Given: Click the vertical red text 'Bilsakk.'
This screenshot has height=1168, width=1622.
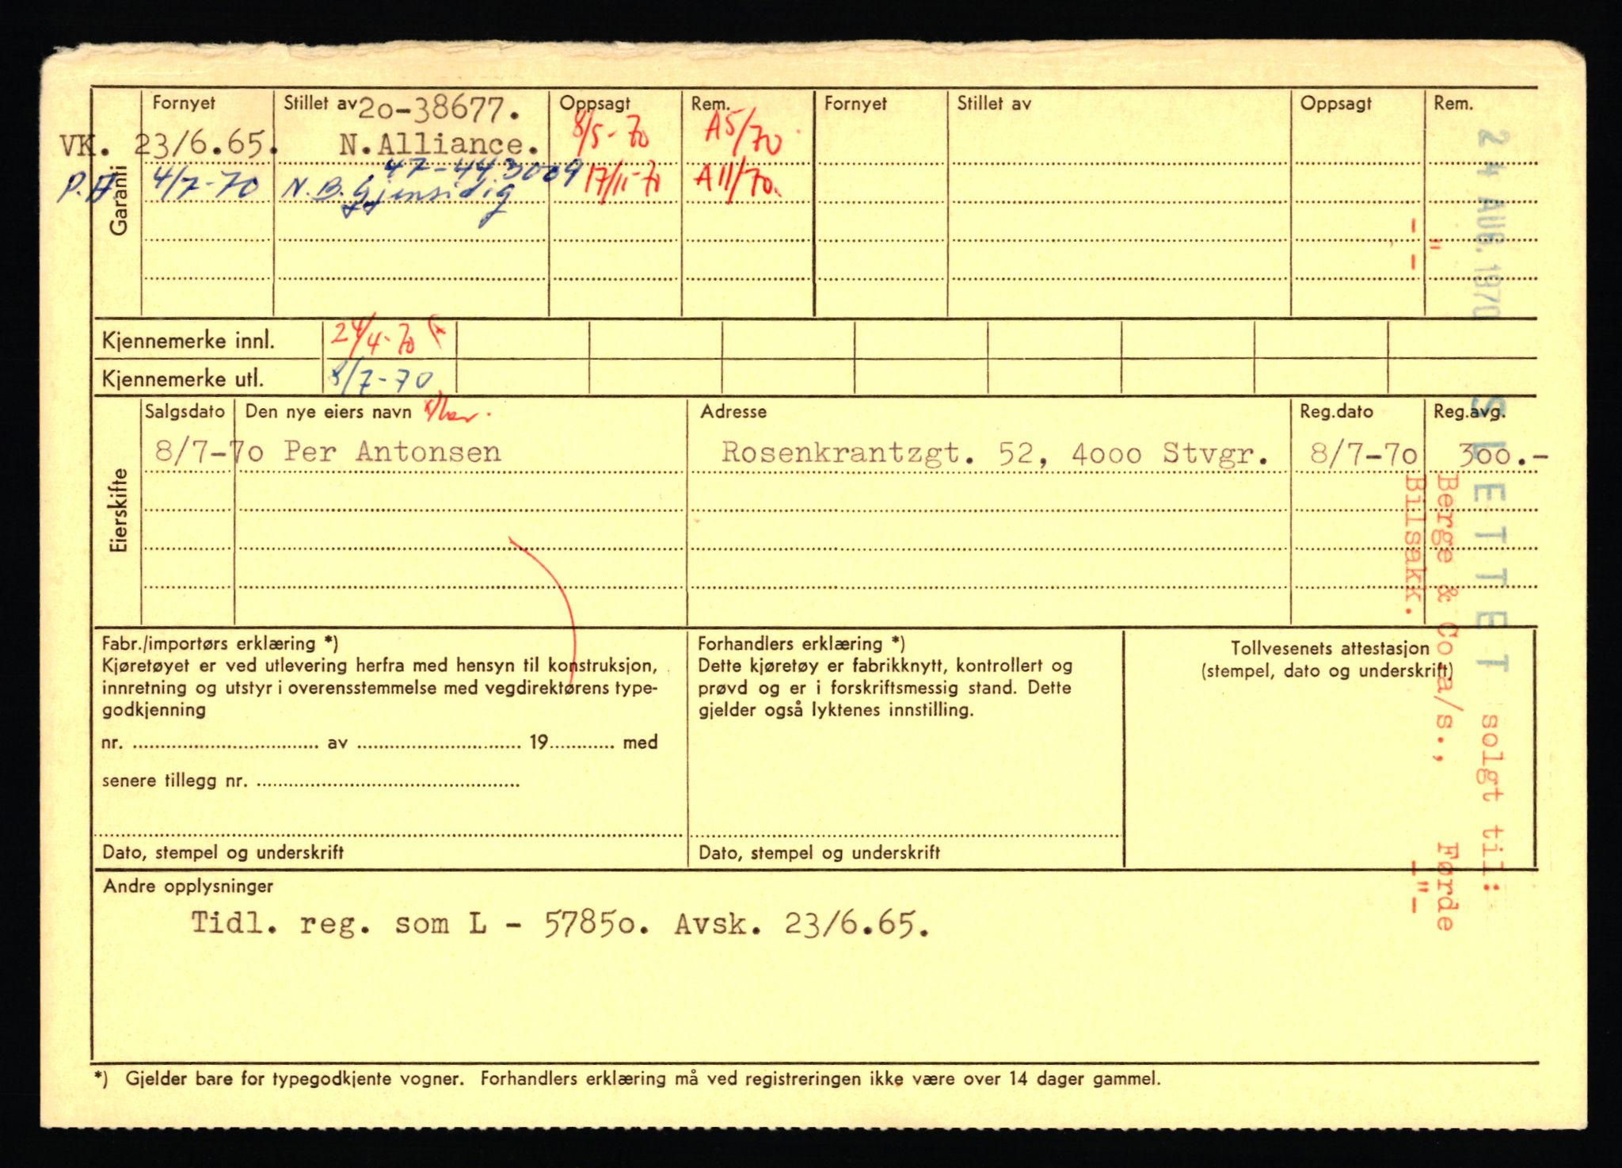Looking at the screenshot, I should point(1413,547).
